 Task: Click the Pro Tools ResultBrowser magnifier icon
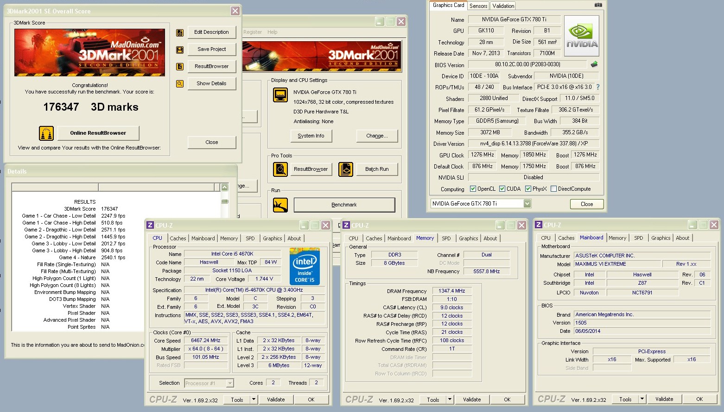click(x=280, y=169)
